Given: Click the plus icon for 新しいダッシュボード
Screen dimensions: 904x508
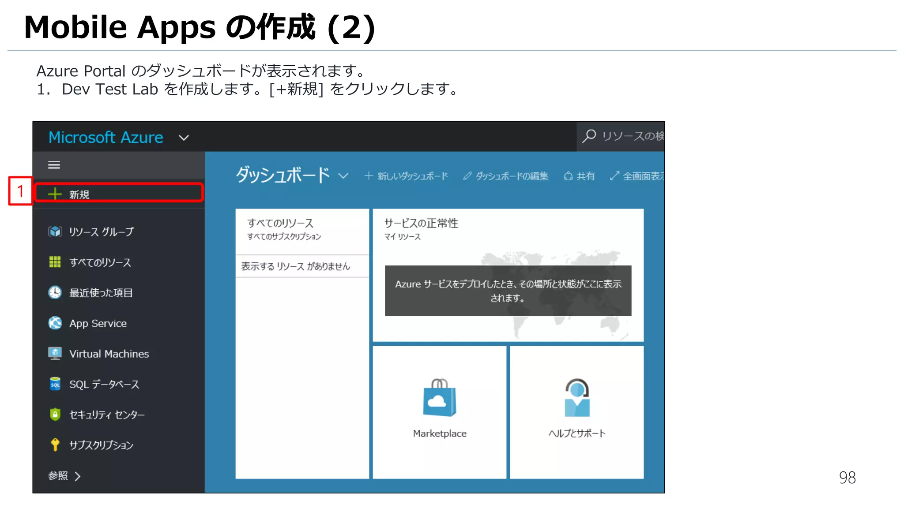Looking at the screenshot, I should (x=369, y=176).
